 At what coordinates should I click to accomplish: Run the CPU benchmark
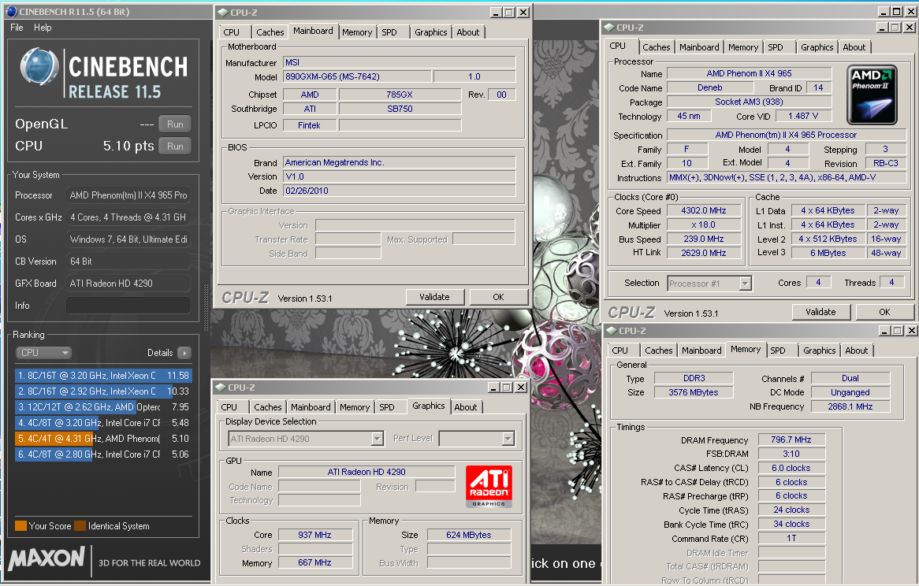pos(175,146)
